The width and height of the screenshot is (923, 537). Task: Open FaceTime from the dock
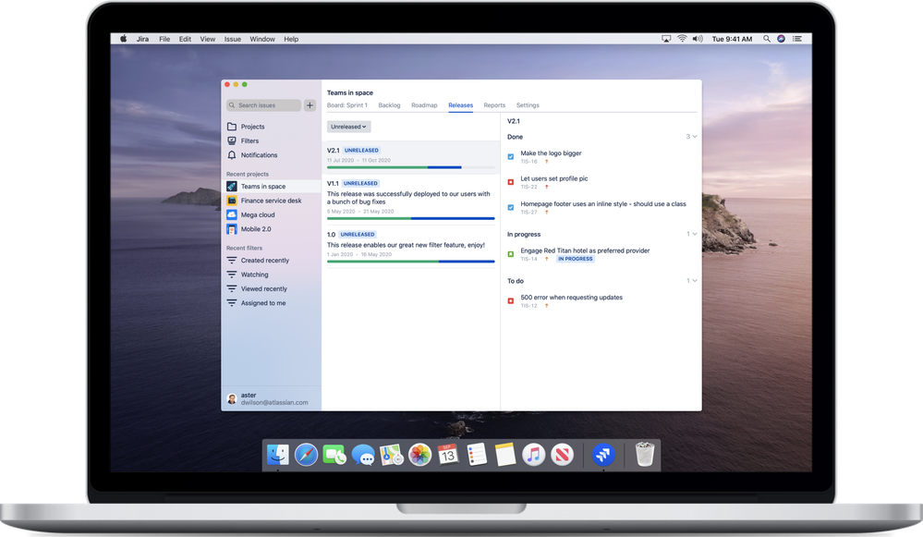coord(334,455)
